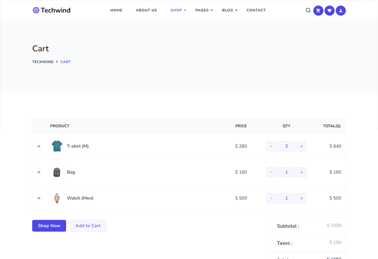This screenshot has width=378, height=259.
Task: Click the QTY column header
Action: click(286, 126)
